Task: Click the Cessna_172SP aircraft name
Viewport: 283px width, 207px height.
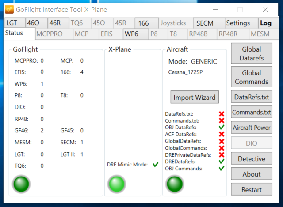Action: click(x=185, y=72)
